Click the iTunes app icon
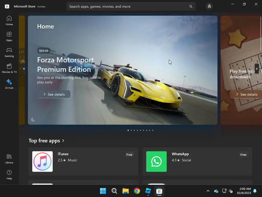The image size is (262, 197). [42, 162]
